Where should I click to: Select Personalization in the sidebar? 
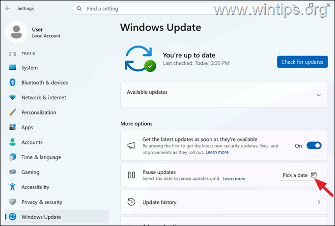57,113
